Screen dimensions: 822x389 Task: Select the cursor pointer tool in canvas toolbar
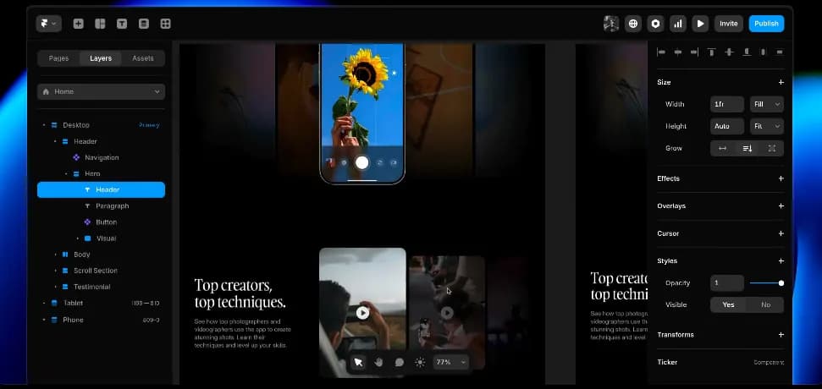358,362
